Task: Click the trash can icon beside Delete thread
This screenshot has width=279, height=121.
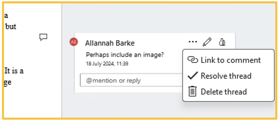Action: pyautogui.click(x=192, y=91)
